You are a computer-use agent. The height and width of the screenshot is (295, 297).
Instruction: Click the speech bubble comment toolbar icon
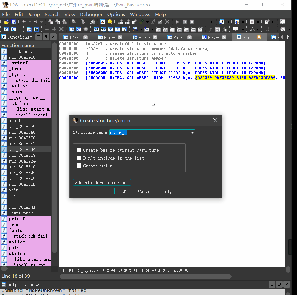coord(236,29)
